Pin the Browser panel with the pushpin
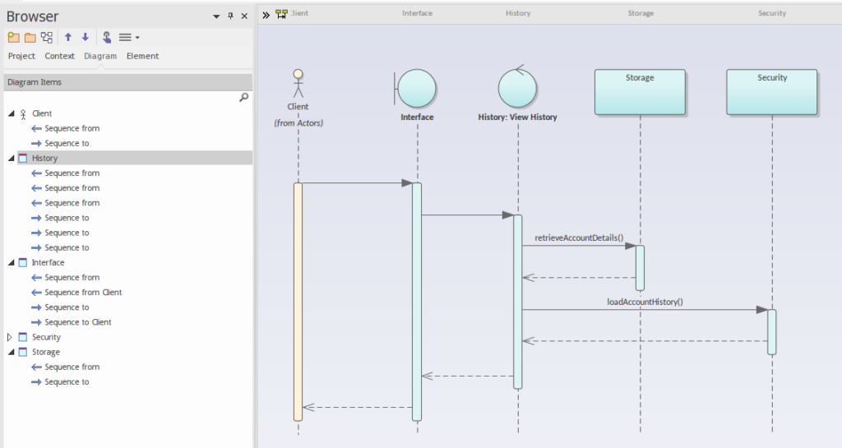 pos(230,16)
